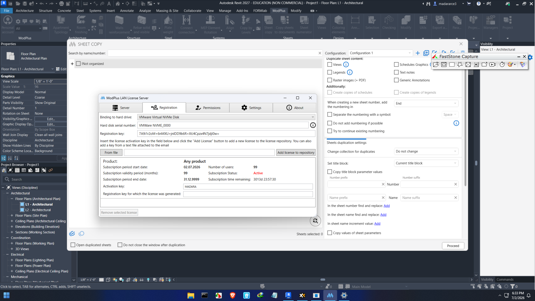
Task: Click numbering info icon in Sheet Copy
Action: [456, 123]
